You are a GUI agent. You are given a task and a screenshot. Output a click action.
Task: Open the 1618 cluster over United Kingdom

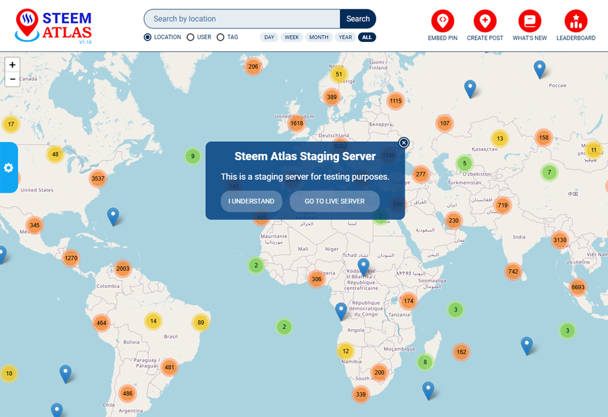coord(297,124)
